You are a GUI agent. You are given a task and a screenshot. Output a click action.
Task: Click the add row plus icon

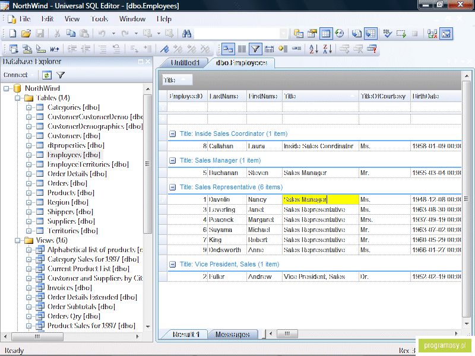click(x=283, y=49)
